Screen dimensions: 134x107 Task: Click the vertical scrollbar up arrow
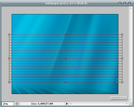pos(131,8)
